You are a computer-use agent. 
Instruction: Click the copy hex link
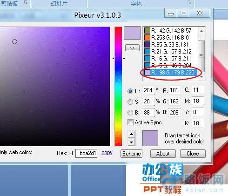(x=107, y=153)
